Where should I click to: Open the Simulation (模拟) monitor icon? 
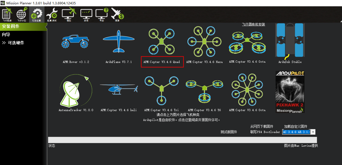pyautogui.click(x=69, y=15)
